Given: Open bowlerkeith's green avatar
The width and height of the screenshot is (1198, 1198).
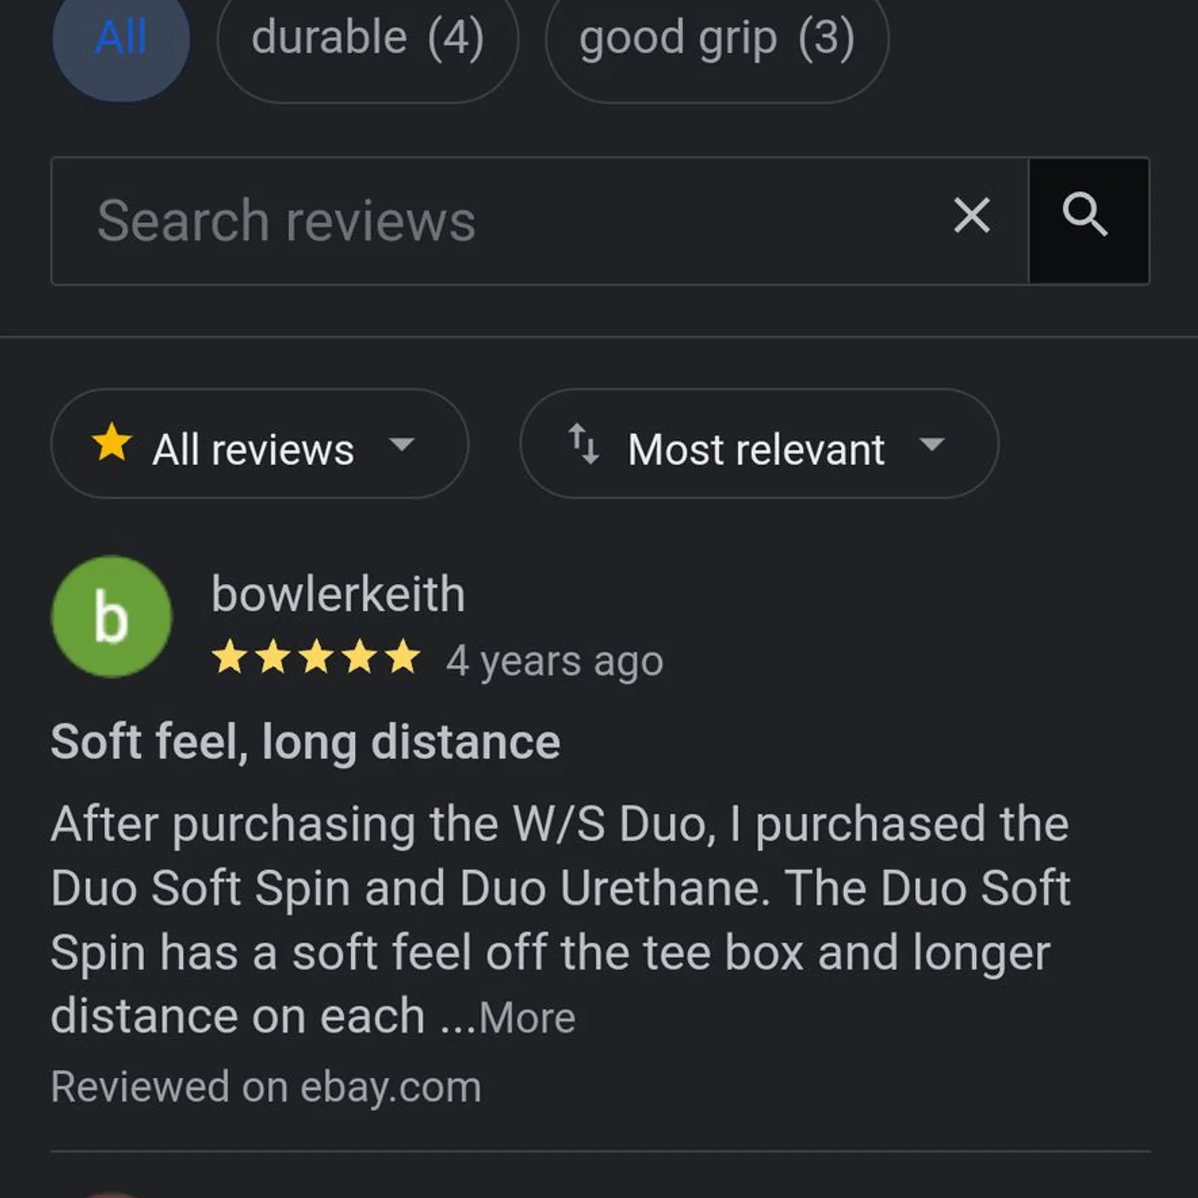Looking at the screenshot, I should (112, 617).
